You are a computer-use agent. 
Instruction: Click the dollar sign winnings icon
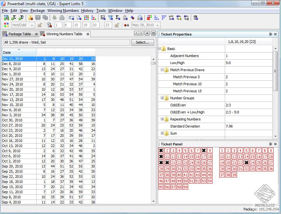coord(125,18)
